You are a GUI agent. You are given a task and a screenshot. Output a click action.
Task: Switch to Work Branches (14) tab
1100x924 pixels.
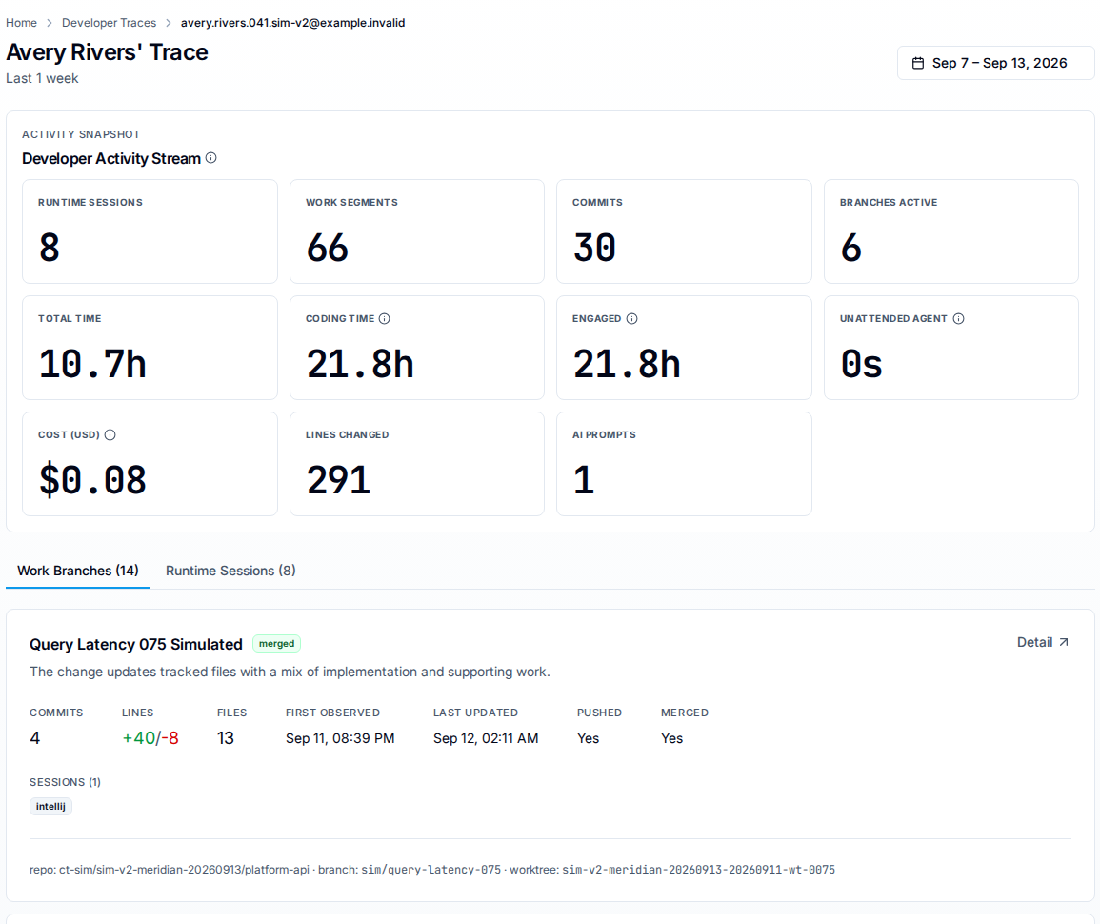pos(78,571)
